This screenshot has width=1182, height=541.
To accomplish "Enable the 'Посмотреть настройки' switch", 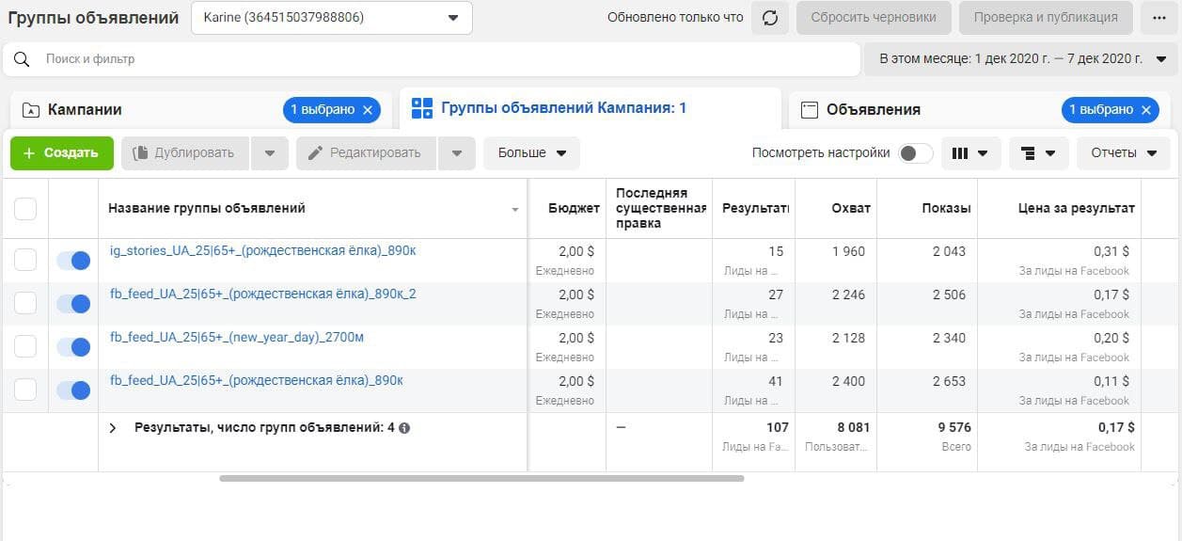I will coord(915,153).
